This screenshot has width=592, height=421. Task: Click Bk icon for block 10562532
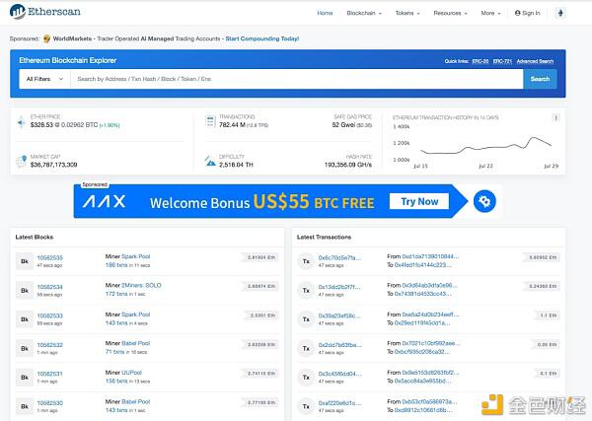pos(25,349)
